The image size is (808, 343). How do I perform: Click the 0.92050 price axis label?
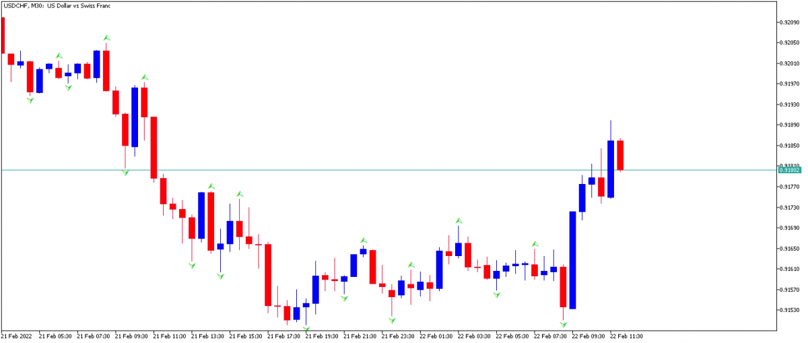[789, 42]
